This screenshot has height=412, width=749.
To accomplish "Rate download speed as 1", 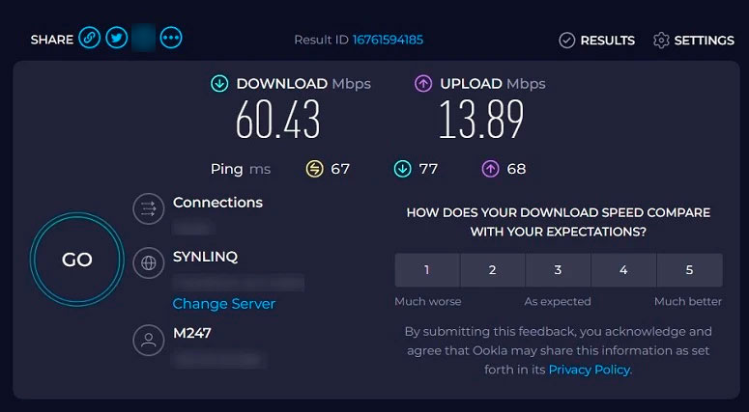I will [x=427, y=270].
